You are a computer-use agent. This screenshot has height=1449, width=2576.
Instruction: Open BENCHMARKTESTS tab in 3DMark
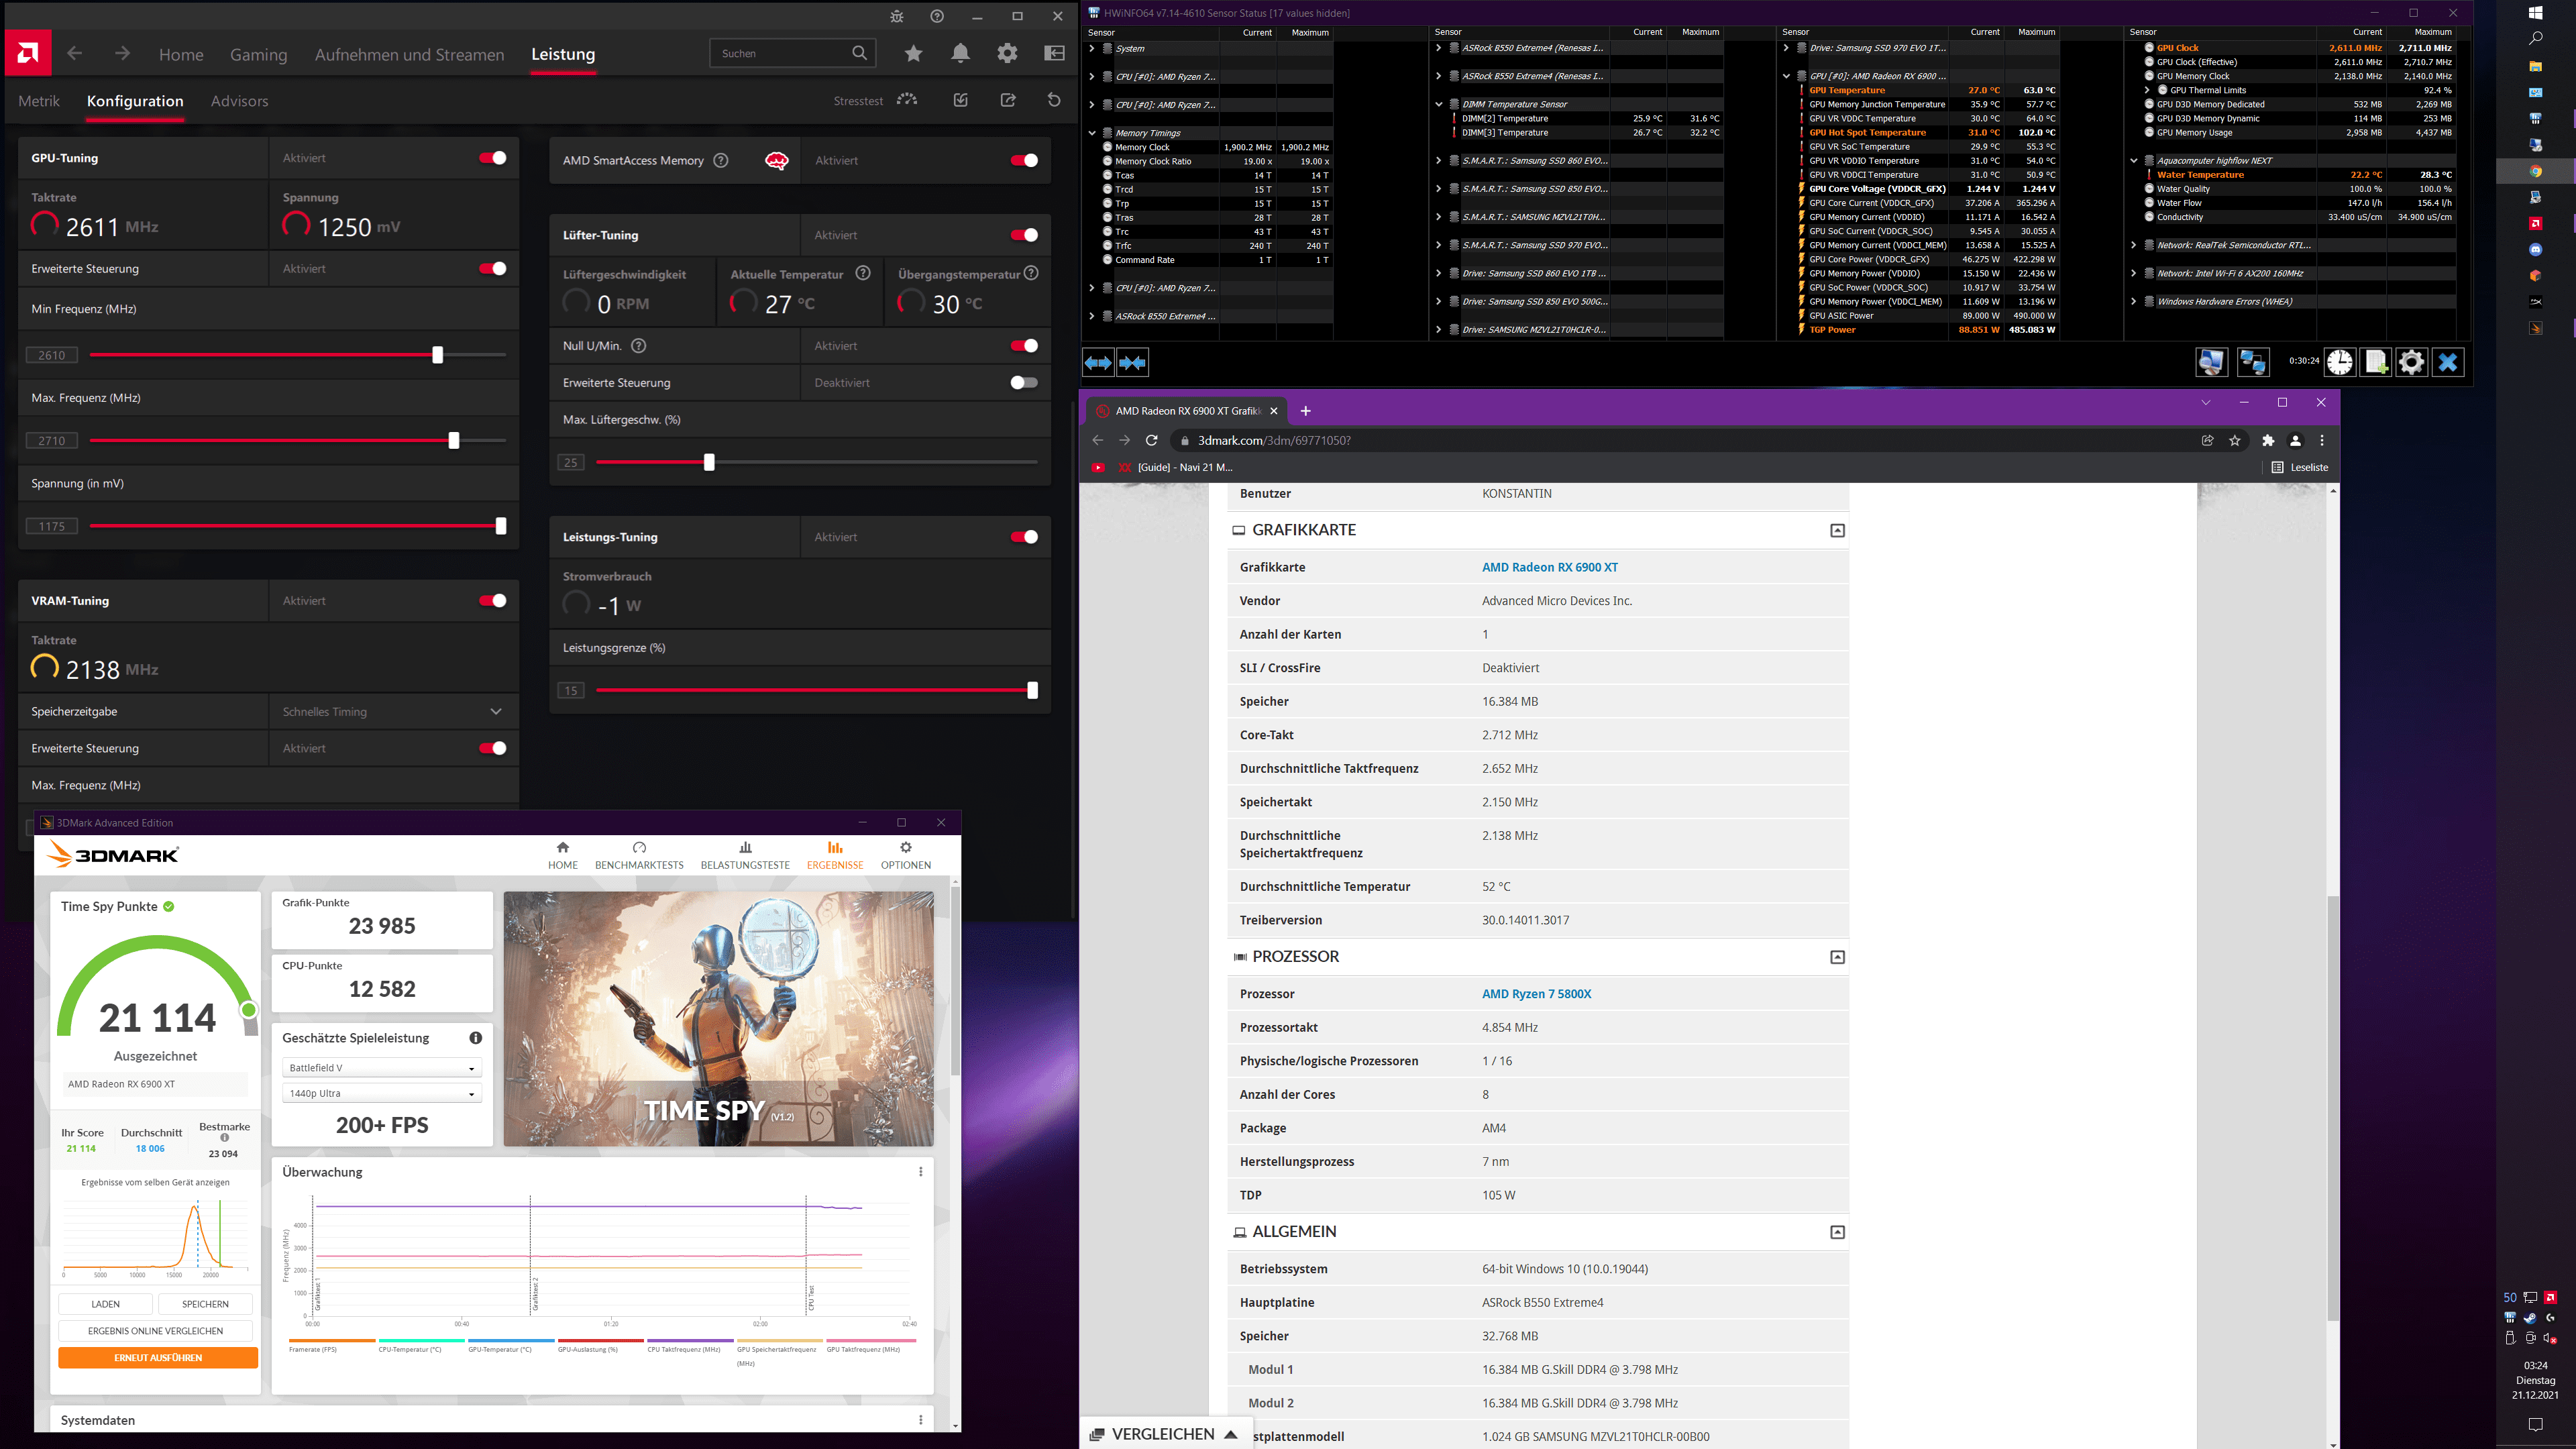tap(639, 855)
